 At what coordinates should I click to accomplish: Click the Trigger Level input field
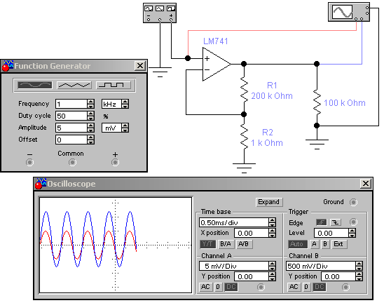pos(331,233)
